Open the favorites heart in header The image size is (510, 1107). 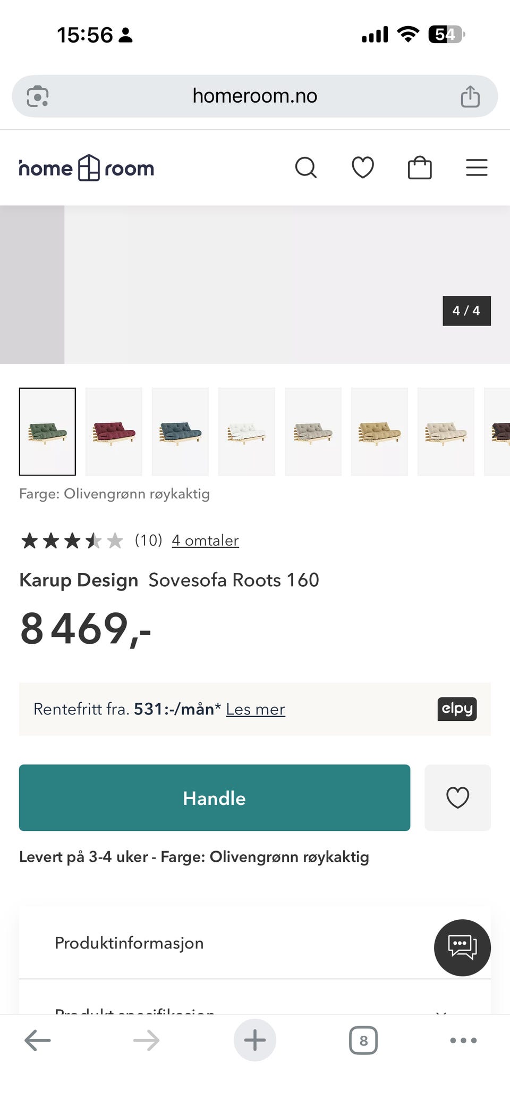[363, 168]
